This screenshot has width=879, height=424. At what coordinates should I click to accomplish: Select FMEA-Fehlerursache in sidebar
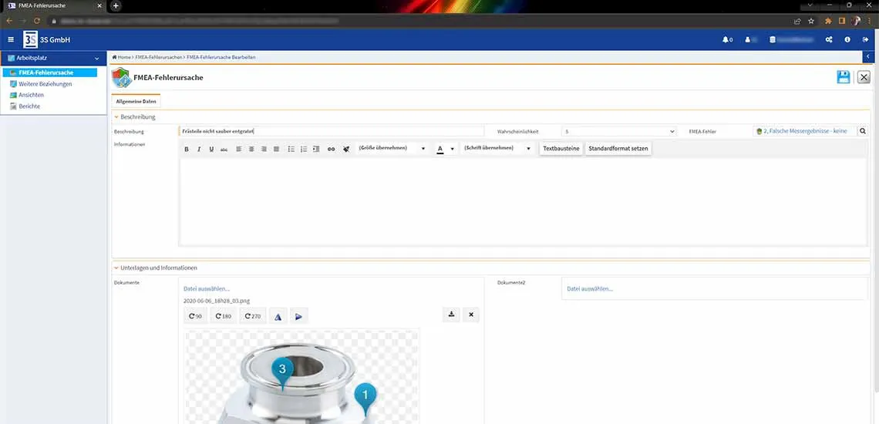(x=49, y=73)
